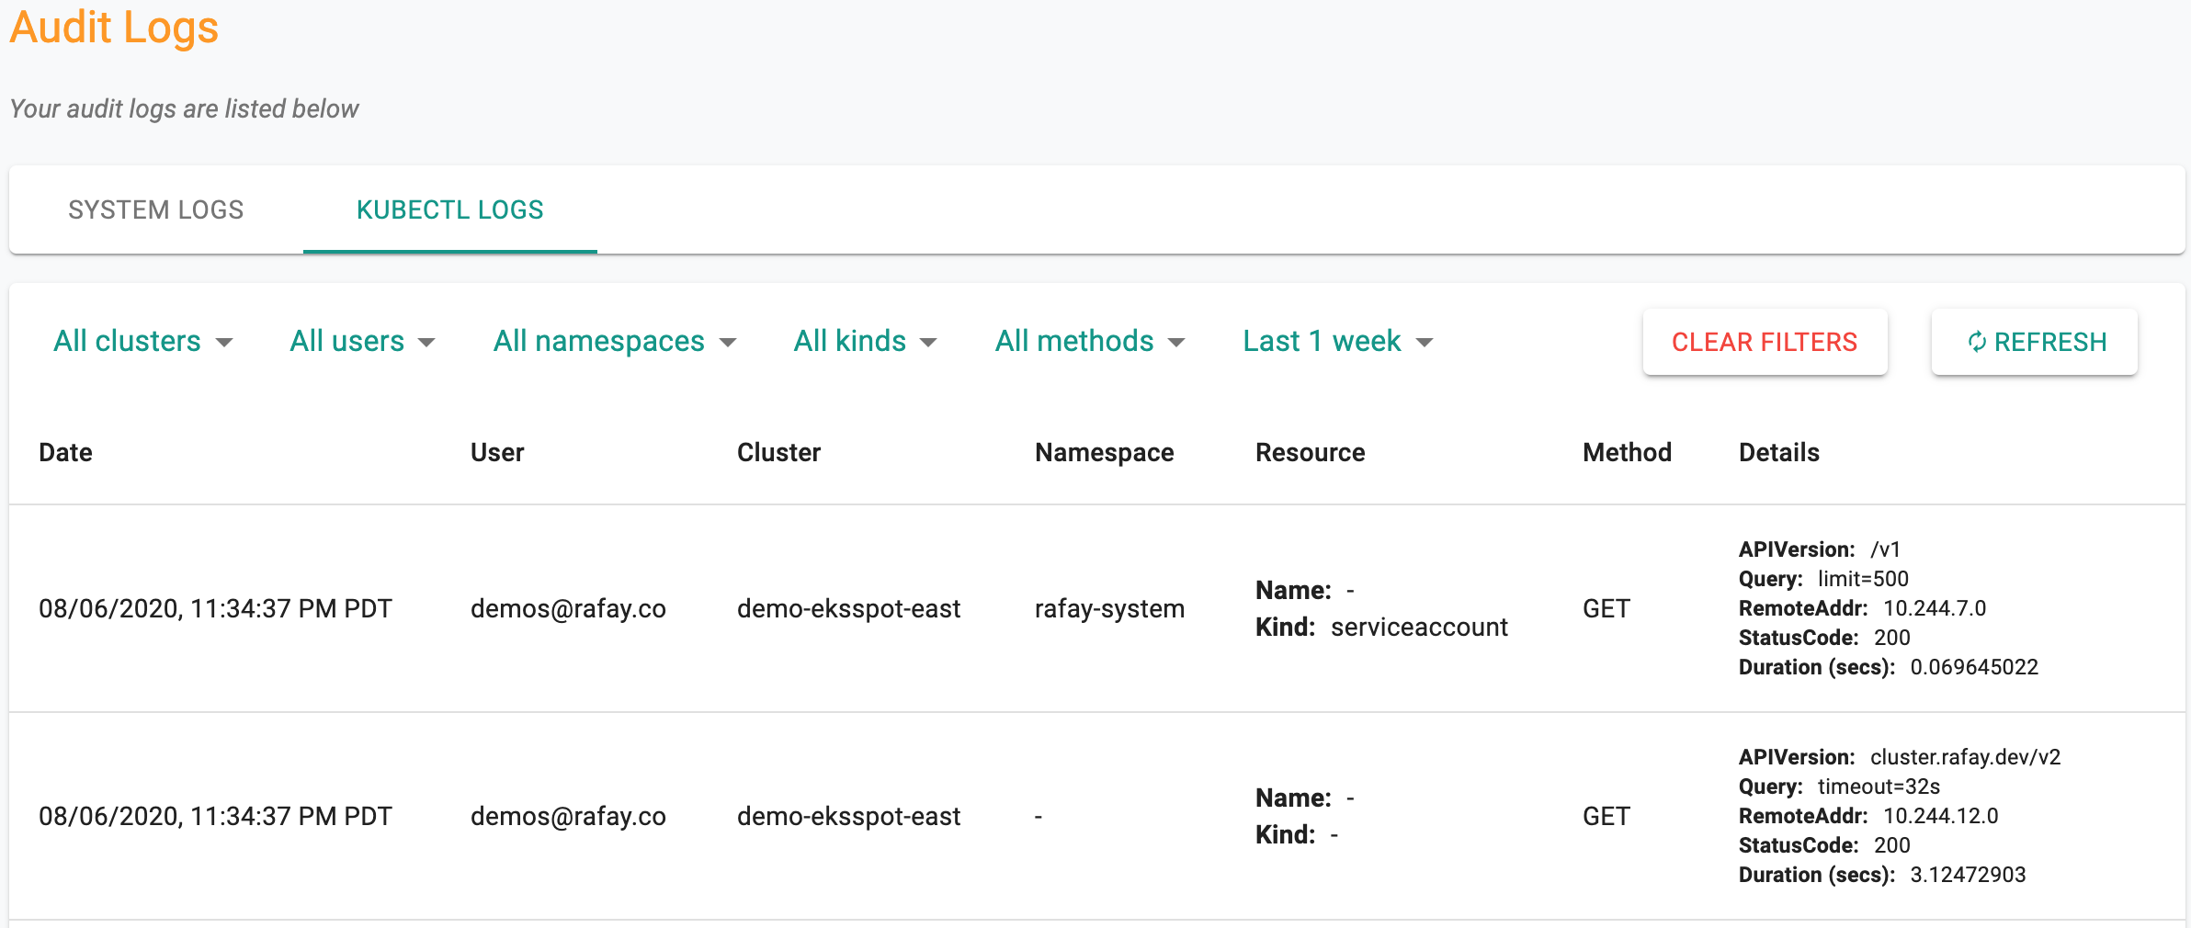
Task: Expand the All kinds dropdown
Action: [865, 341]
